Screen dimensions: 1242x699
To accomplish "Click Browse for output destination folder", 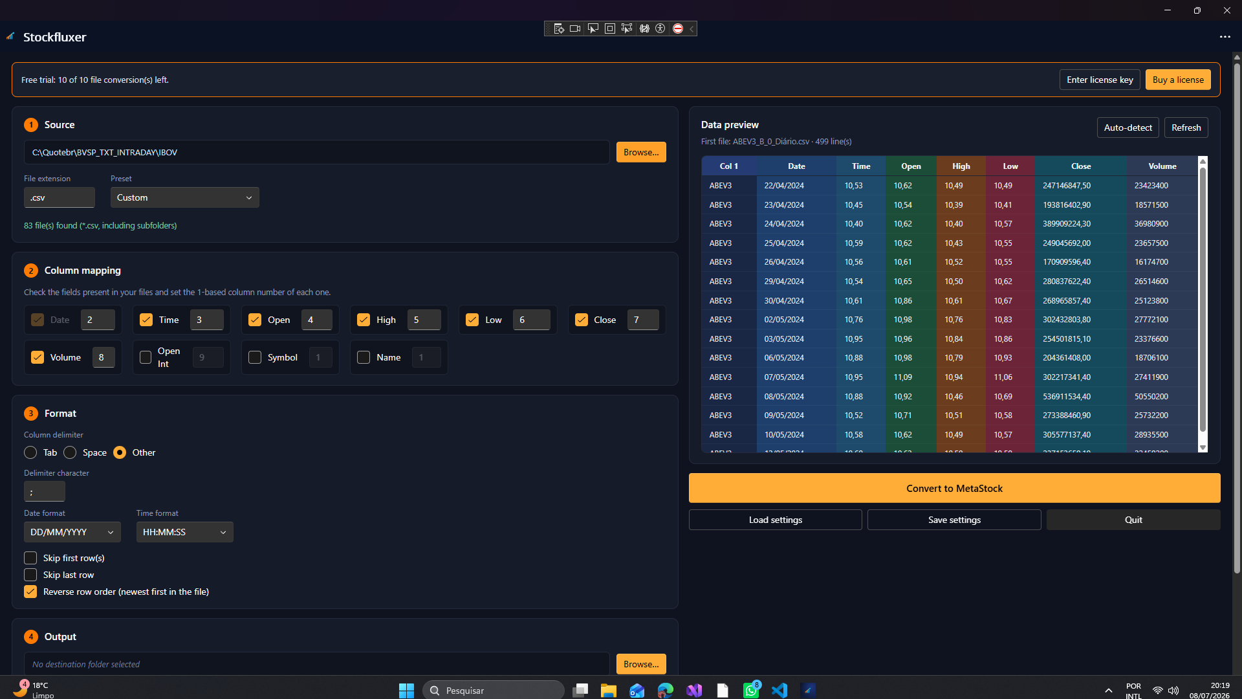I will coord(641,664).
